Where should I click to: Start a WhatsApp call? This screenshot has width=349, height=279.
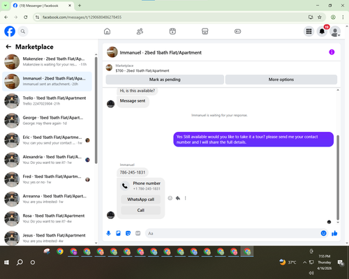tap(141, 199)
